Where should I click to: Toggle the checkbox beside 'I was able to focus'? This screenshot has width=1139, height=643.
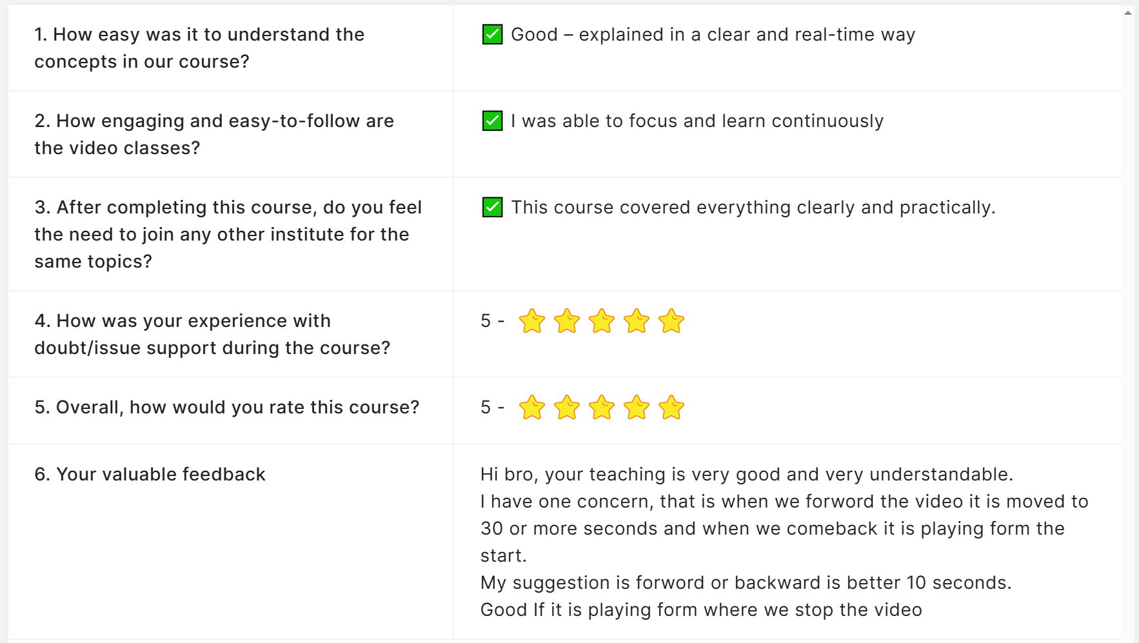[x=493, y=121]
